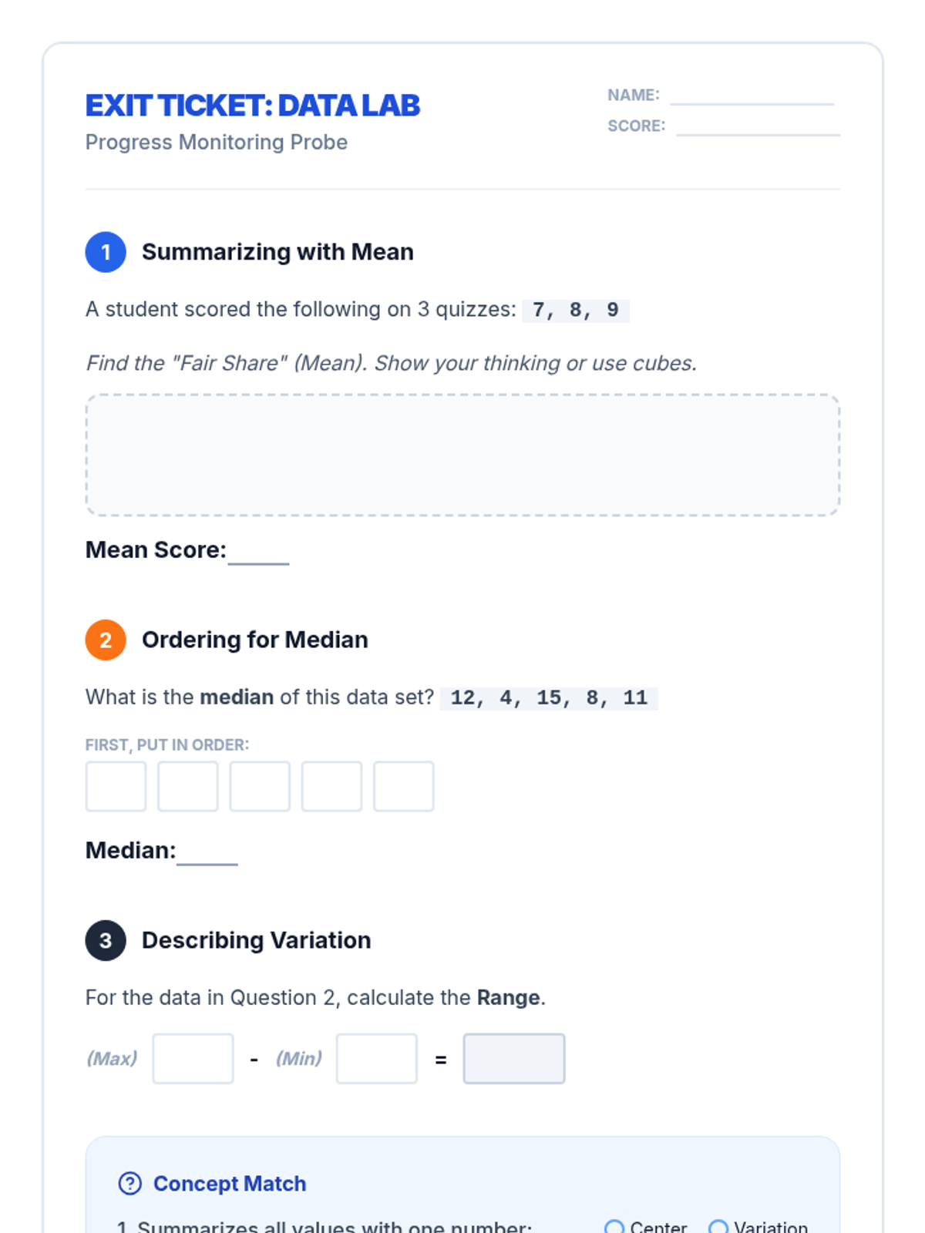This screenshot has height=1233, width=925.
Task: Click the Concept Match question mark icon
Action: pos(129,1183)
